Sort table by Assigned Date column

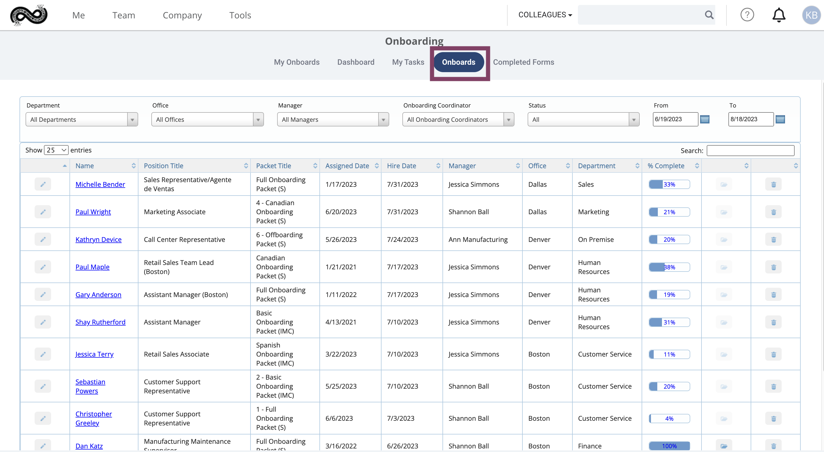[x=350, y=166]
